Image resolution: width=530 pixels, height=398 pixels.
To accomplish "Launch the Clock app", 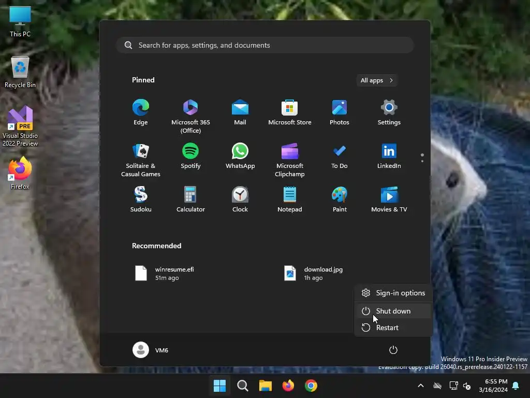I will point(240,200).
